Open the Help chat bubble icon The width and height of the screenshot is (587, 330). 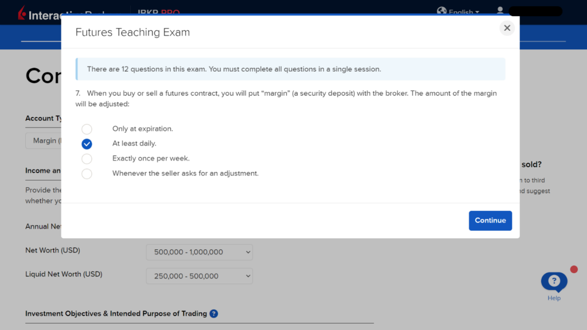554,281
